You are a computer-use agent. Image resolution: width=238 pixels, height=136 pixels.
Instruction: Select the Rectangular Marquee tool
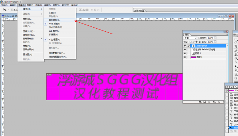[236, 39]
